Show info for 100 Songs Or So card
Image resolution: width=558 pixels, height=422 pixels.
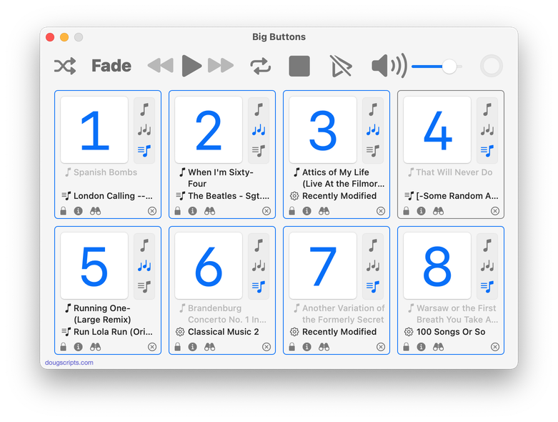coord(421,346)
